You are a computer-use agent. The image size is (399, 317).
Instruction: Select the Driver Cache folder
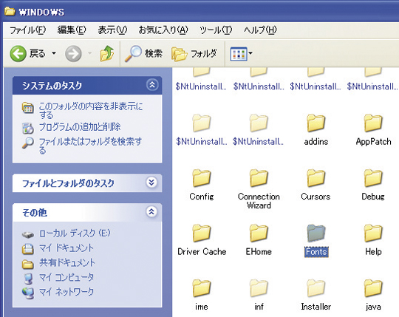(x=202, y=240)
